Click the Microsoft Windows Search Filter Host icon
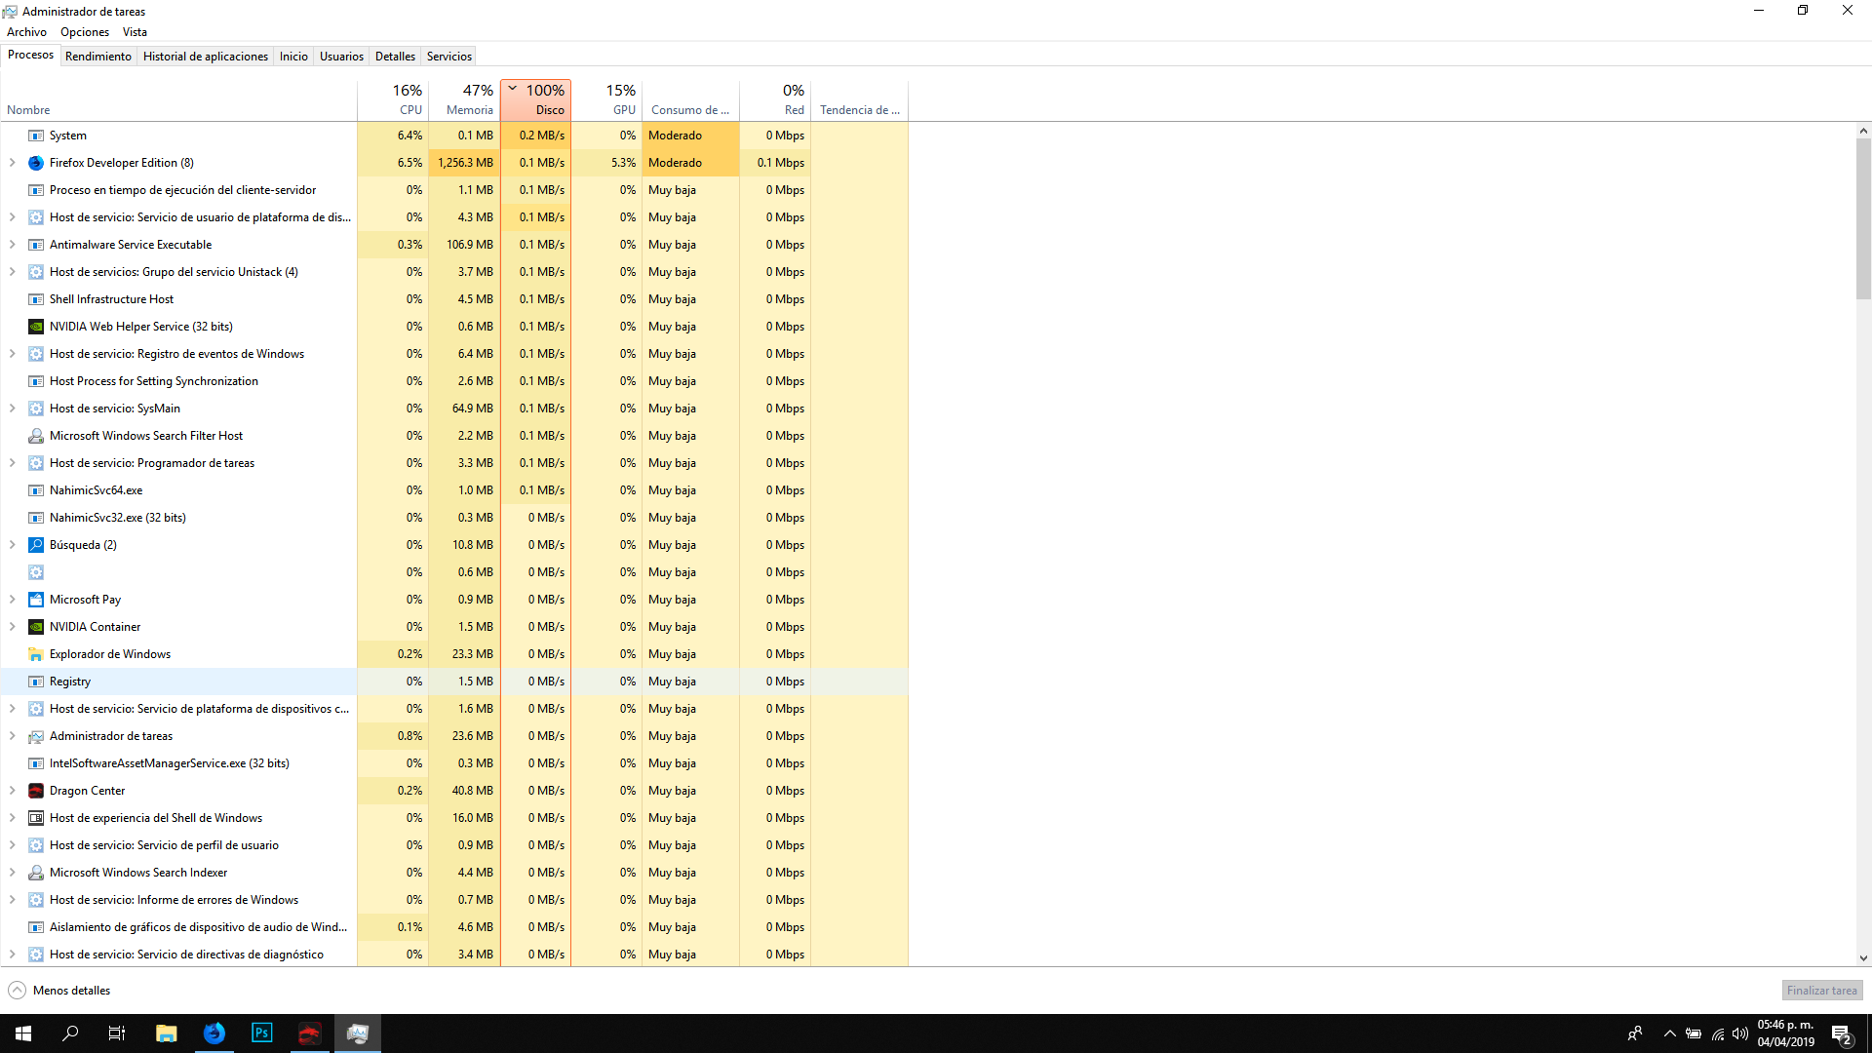This screenshot has width=1872, height=1053. (x=36, y=436)
